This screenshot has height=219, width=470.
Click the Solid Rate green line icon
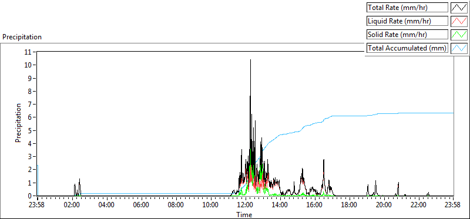pyautogui.click(x=459, y=35)
